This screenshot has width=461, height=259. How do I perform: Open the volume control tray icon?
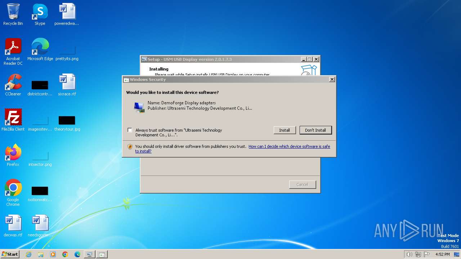point(409,254)
